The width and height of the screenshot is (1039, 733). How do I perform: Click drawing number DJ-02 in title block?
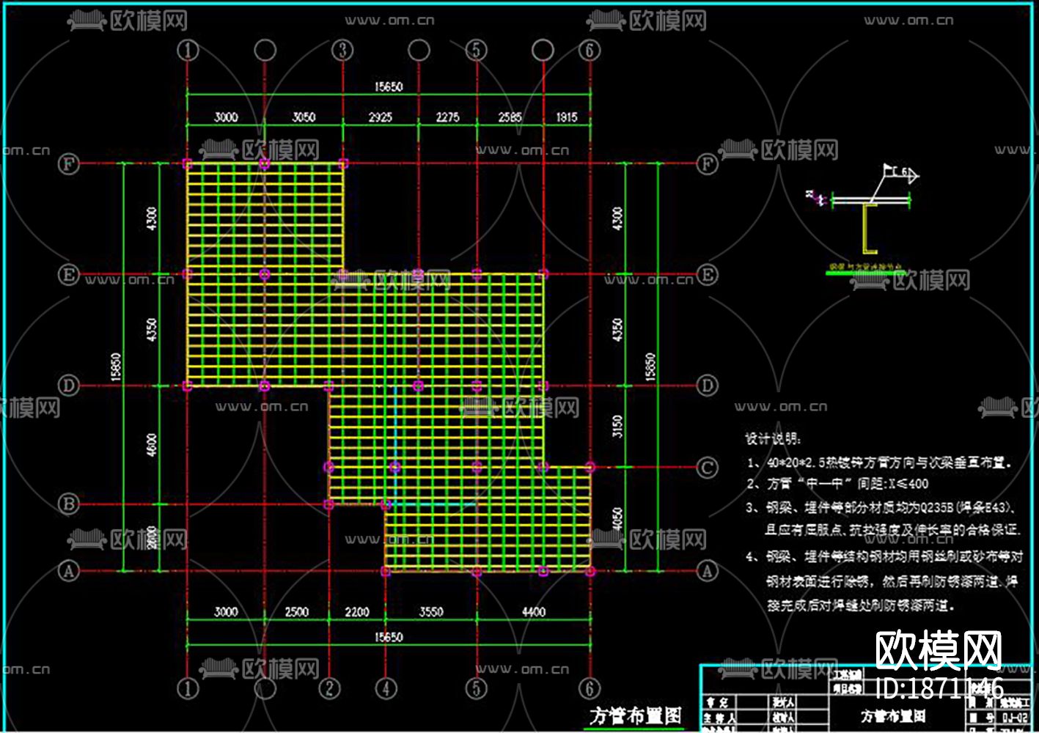[x=1015, y=718]
